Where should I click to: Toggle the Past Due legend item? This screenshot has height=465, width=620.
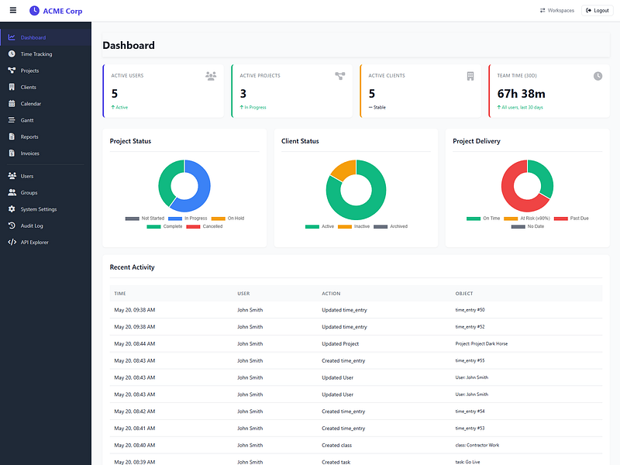(571, 219)
